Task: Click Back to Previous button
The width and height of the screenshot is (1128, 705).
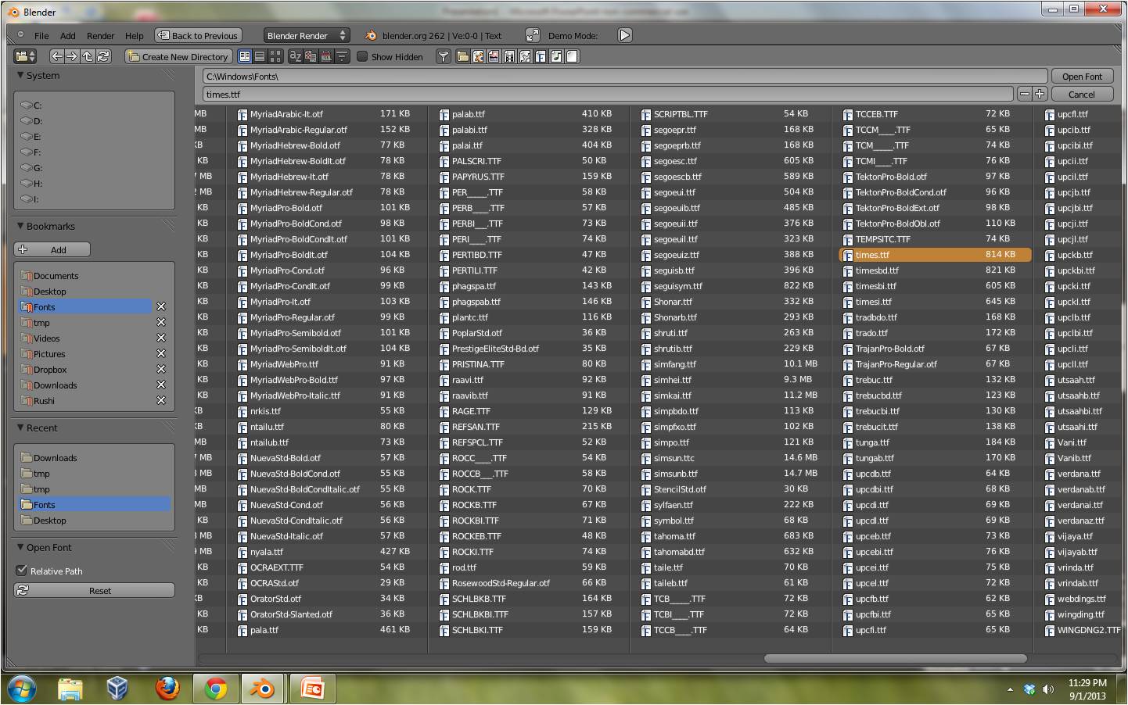Action: [198, 36]
